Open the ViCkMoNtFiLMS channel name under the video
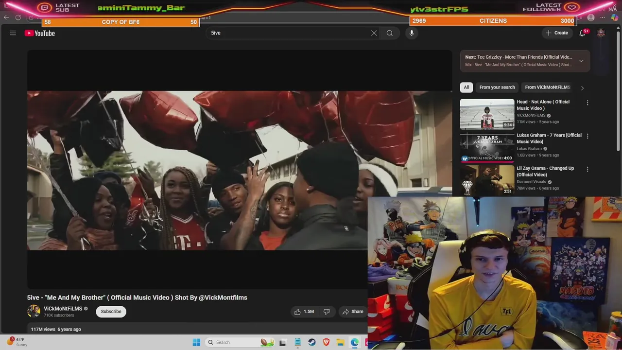The width and height of the screenshot is (622, 350). pyautogui.click(x=63, y=309)
